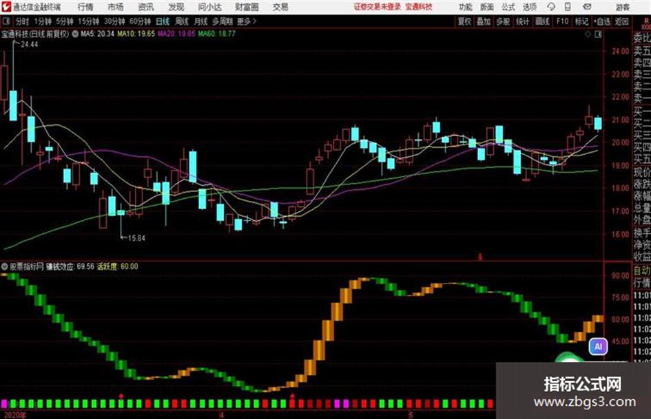The height and width of the screenshot is (419, 651).
Task: Open the main chart indicator dropdown arrow
Action: [75, 34]
